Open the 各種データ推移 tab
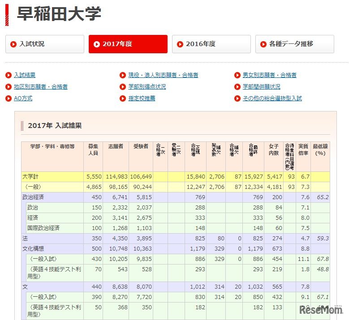The height and width of the screenshot is (320, 349). (295, 44)
